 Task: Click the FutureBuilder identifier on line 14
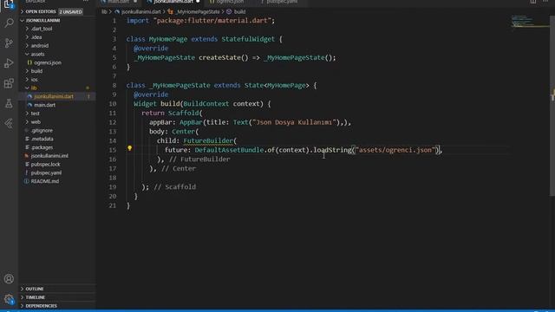208,140
